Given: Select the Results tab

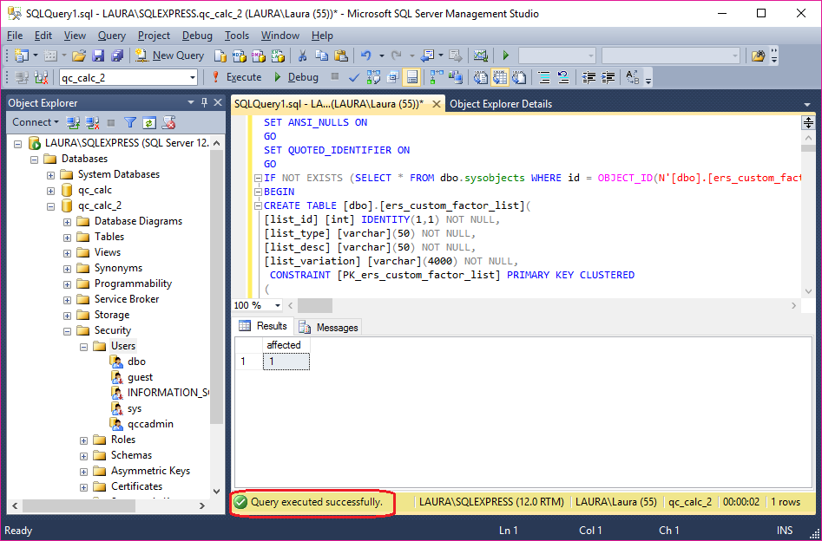Looking at the screenshot, I should pos(263,326).
